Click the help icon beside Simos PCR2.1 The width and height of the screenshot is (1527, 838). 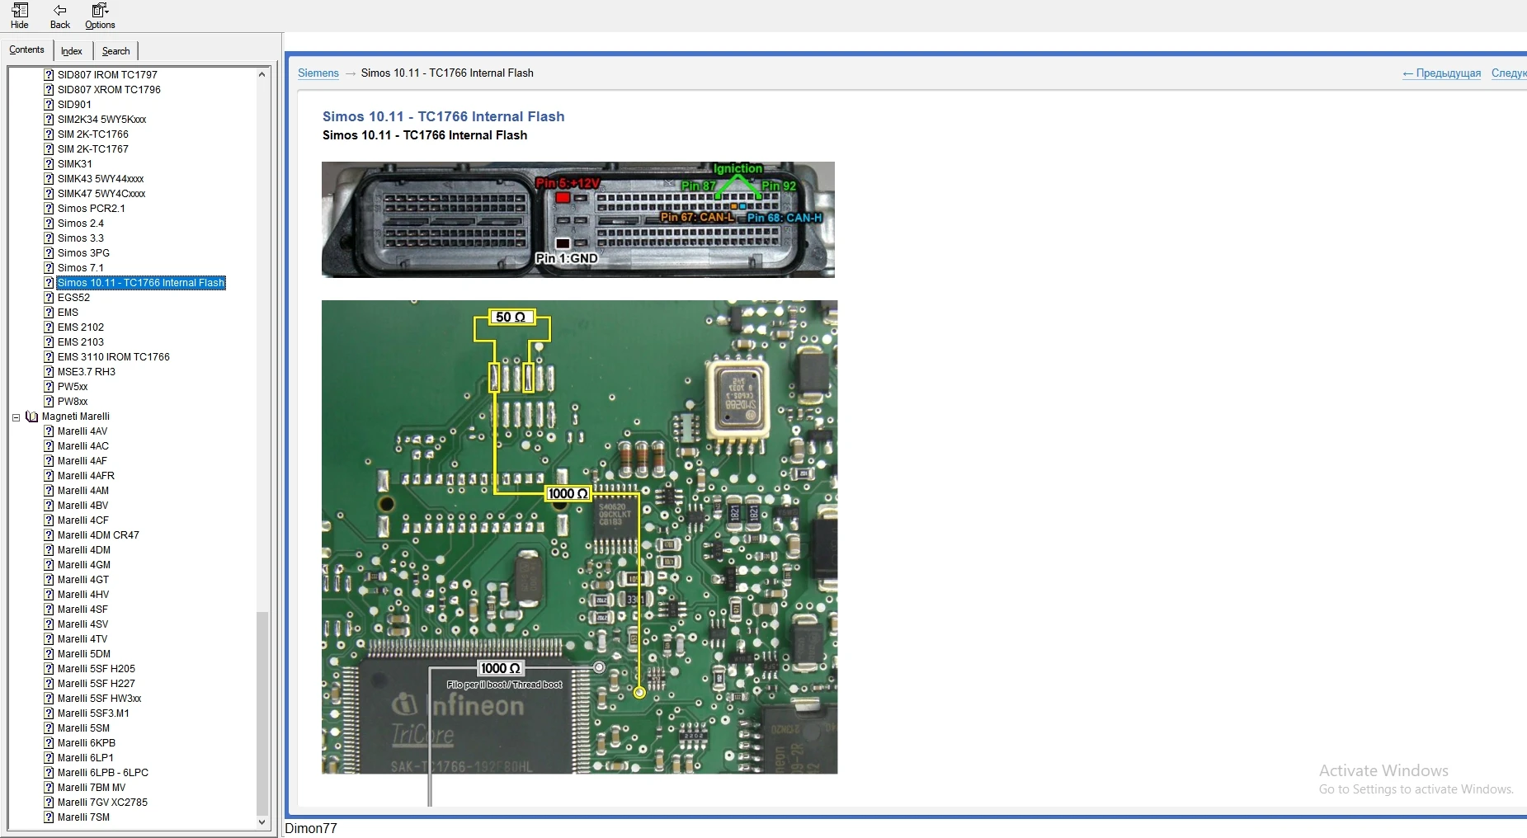49,209
